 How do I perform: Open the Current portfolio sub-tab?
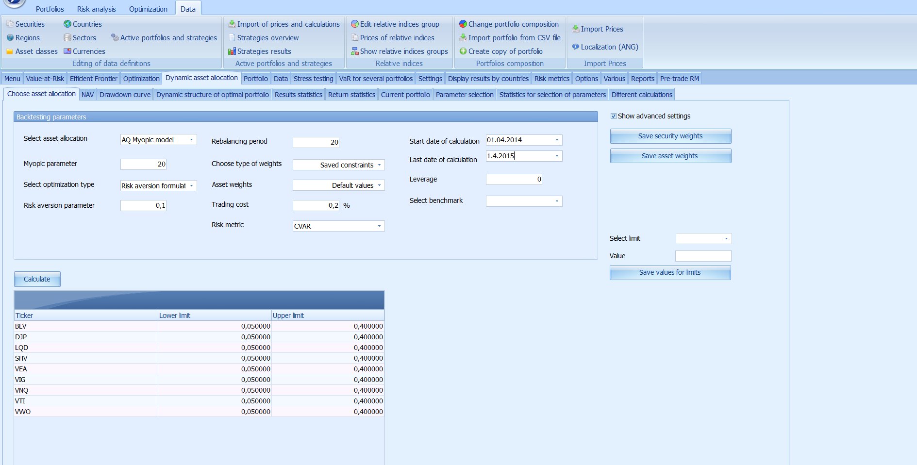pyautogui.click(x=405, y=95)
